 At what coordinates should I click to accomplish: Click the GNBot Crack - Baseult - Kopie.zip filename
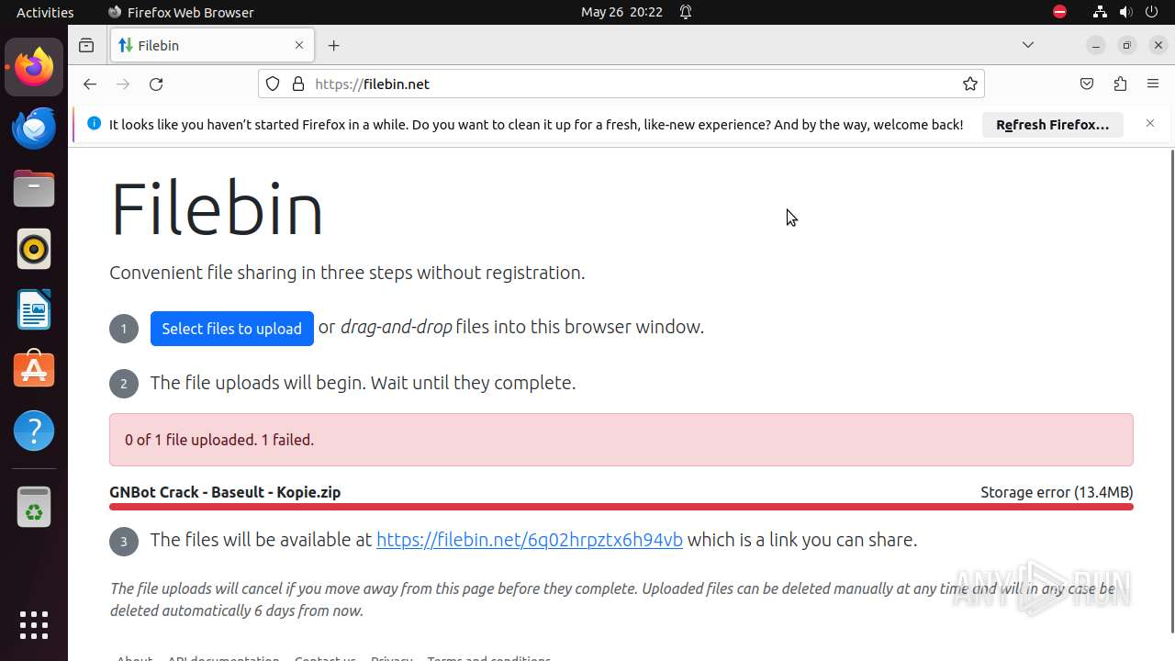point(225,492)
